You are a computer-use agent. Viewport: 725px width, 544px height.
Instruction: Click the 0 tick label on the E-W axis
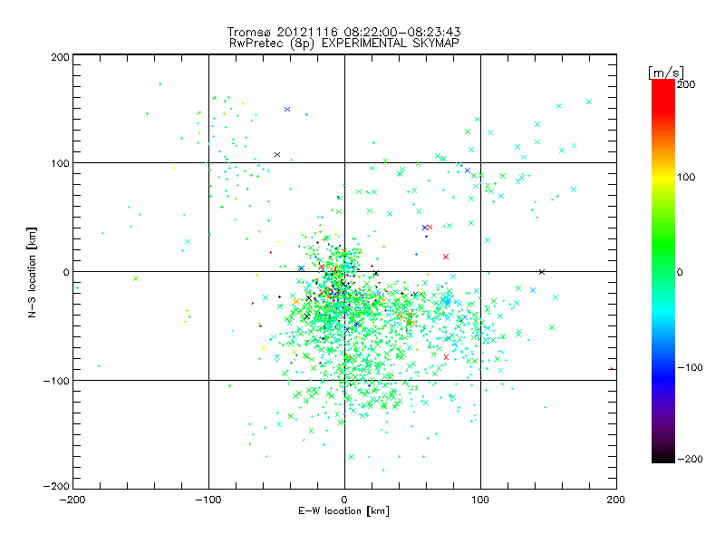coord(344,500)
